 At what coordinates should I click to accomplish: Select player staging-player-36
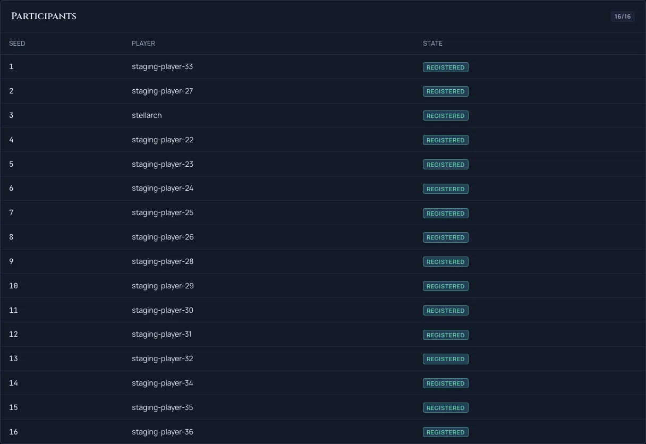pos(163,432)
